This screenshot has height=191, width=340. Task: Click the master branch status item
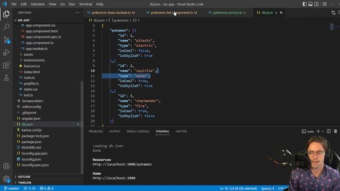coord(12,188)
